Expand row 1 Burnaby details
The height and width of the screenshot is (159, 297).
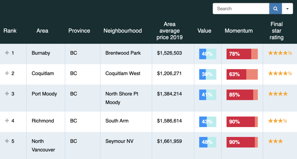coord(7,53)
